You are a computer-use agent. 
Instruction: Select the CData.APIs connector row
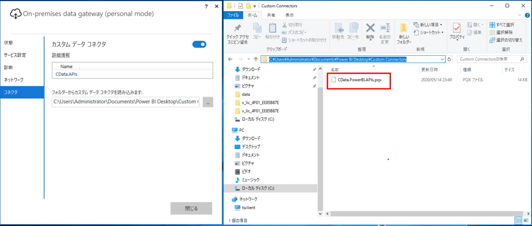coord(132,74)
